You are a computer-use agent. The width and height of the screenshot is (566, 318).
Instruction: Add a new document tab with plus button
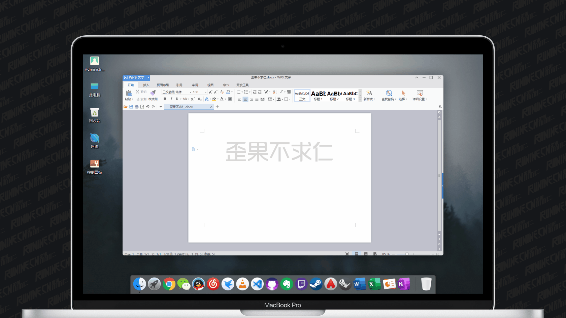tap(217, 107)
